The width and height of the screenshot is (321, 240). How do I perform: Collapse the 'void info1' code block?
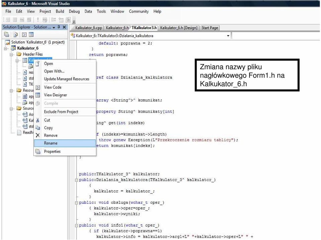pyautogui.click(x=76, y=226)
